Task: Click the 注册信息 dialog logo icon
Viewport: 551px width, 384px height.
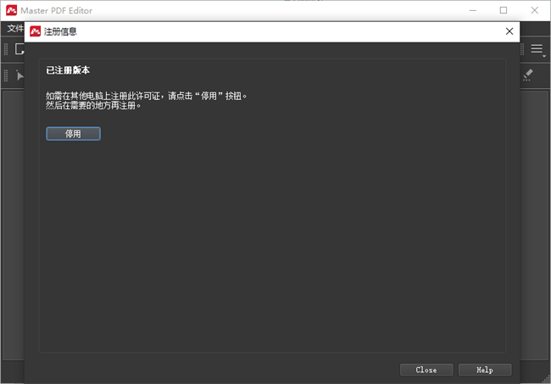Action: [x=35, y=31]
